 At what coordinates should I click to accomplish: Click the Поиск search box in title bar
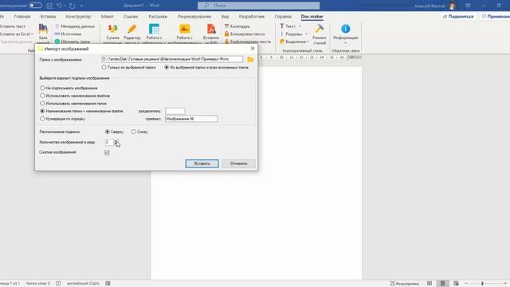tap(258, 6)
